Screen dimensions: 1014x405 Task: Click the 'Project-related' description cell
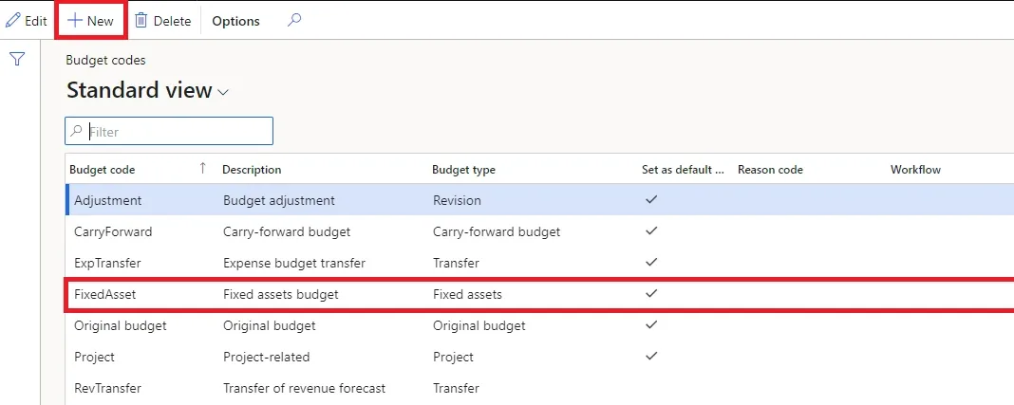tap(267, 357)
